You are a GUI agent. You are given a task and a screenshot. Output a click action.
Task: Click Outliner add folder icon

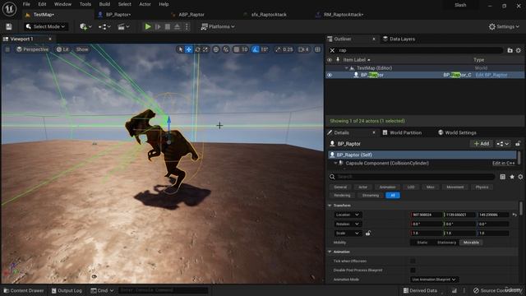[x=510, y=50]
